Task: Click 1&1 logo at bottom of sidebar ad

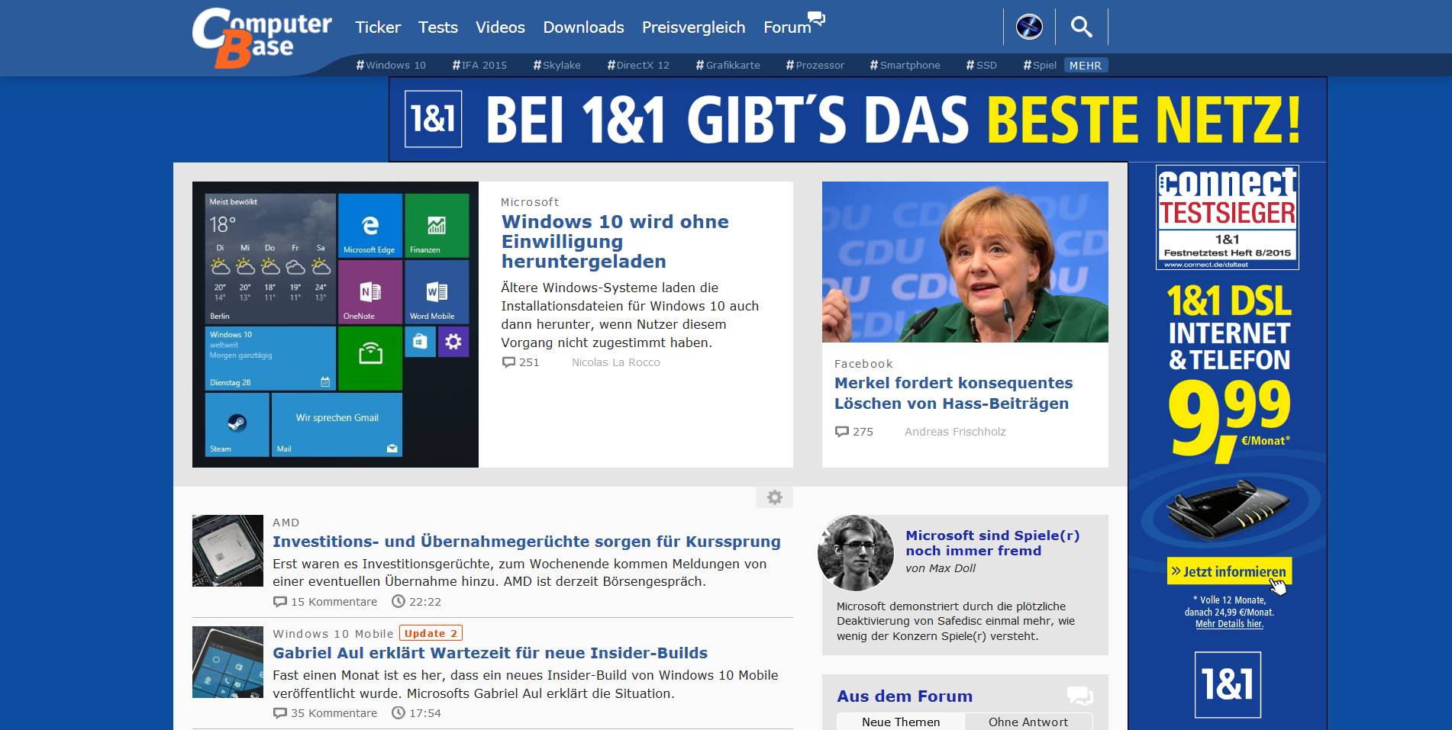Action: click(x=1228, y=684)
